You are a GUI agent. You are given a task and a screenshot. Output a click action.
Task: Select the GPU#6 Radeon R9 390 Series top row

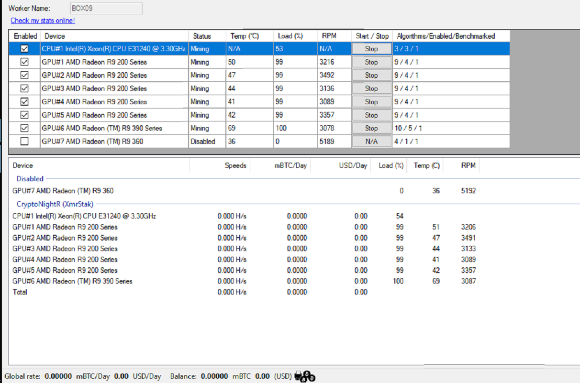[x=259, y=128]
